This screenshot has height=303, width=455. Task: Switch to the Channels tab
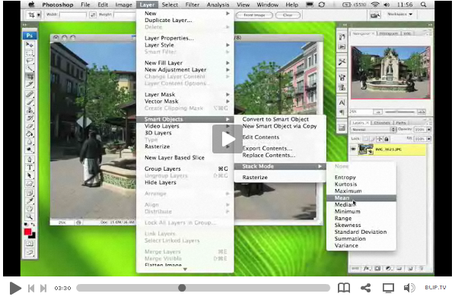(x=382, y=122)
